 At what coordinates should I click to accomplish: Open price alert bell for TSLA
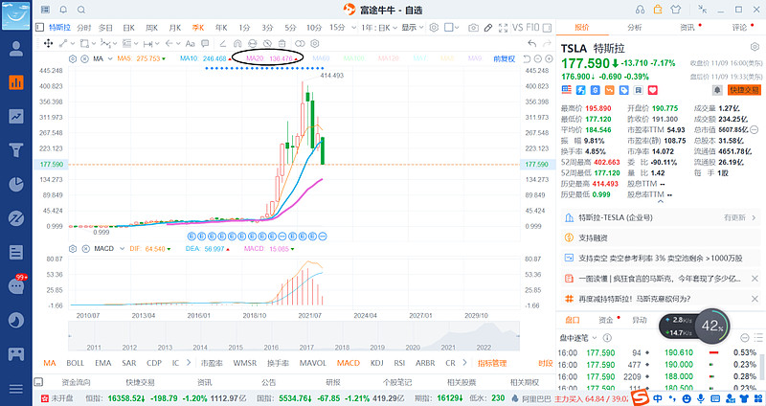point(717,90)
